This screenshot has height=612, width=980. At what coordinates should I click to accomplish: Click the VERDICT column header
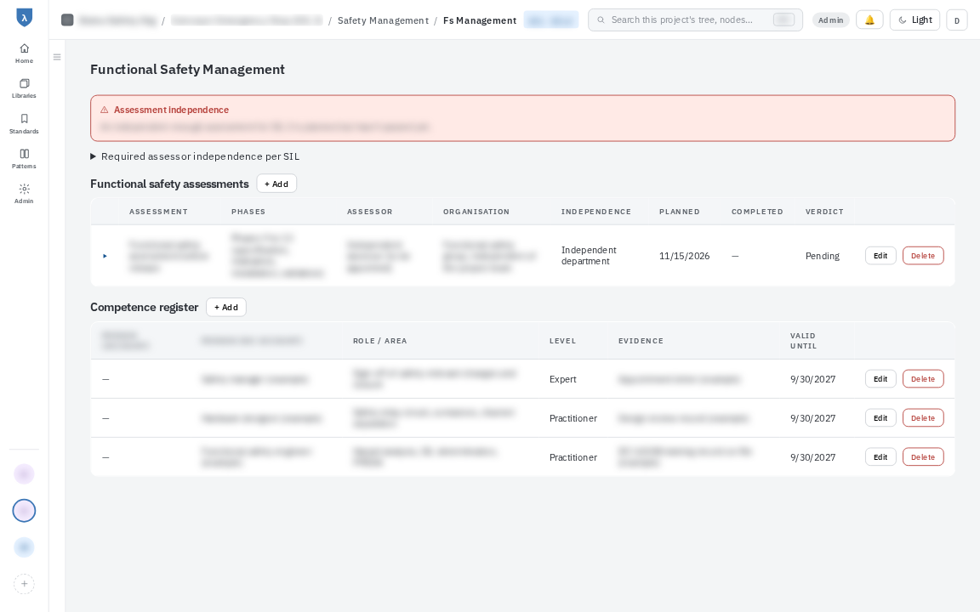pos(824,212)
